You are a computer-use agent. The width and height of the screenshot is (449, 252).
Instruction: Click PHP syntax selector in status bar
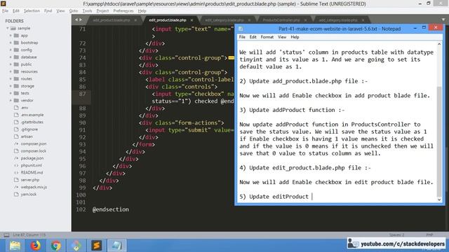point(429,235)
